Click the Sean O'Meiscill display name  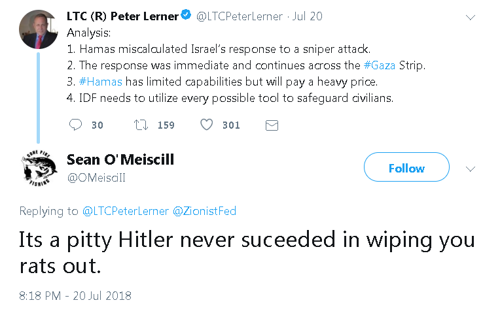[x=120, y=159]
